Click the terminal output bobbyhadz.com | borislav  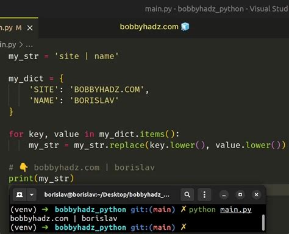pos(63,219)
